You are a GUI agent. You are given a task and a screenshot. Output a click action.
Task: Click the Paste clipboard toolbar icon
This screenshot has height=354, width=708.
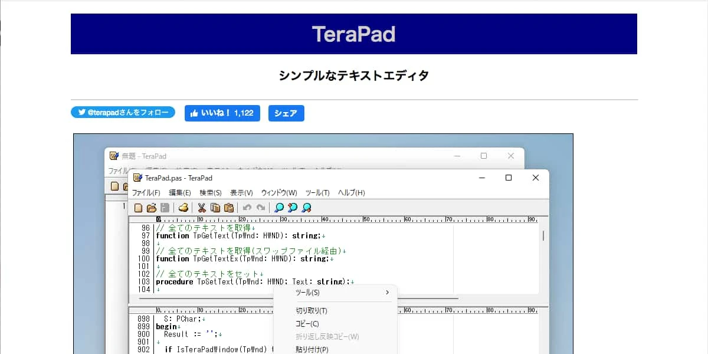coord(229,208)
